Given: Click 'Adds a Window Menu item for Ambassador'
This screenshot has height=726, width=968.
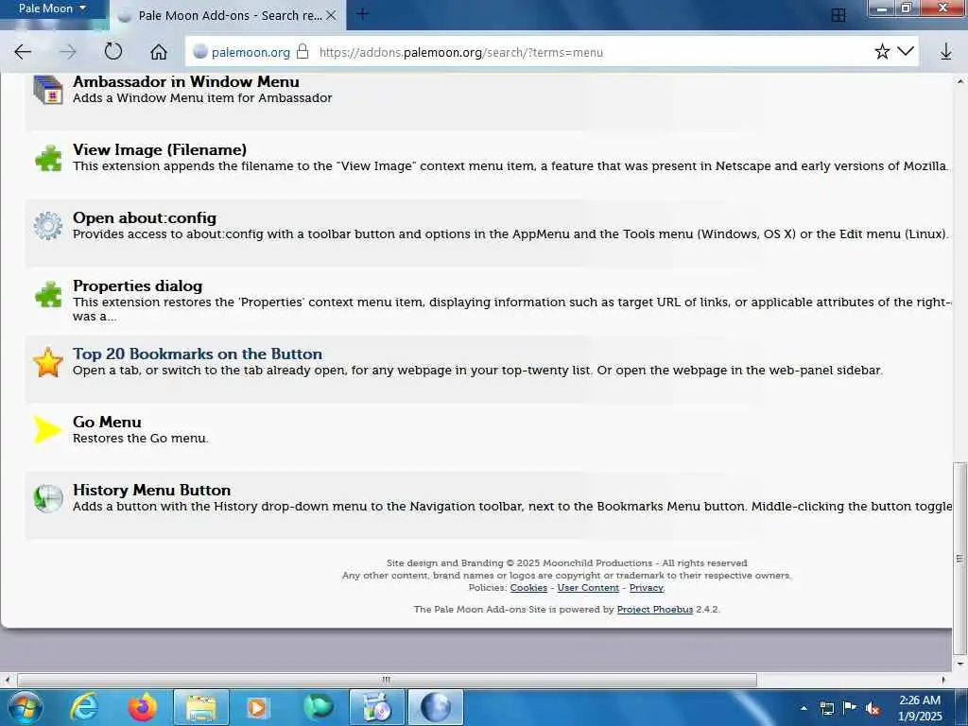Looking at the screenshot, I should [x=202, y=98].
